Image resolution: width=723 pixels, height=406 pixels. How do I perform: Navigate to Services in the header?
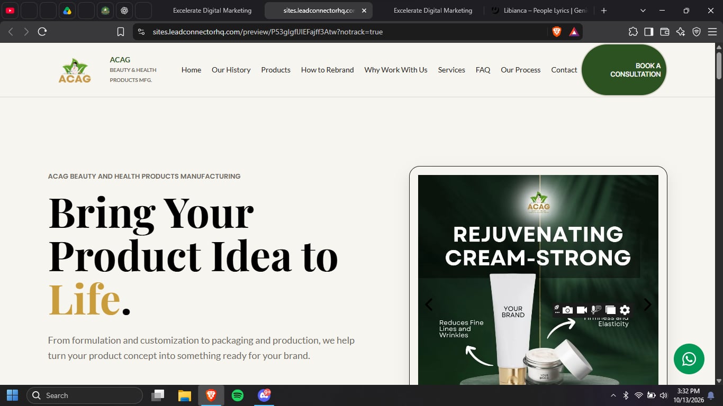pos(451,70)
